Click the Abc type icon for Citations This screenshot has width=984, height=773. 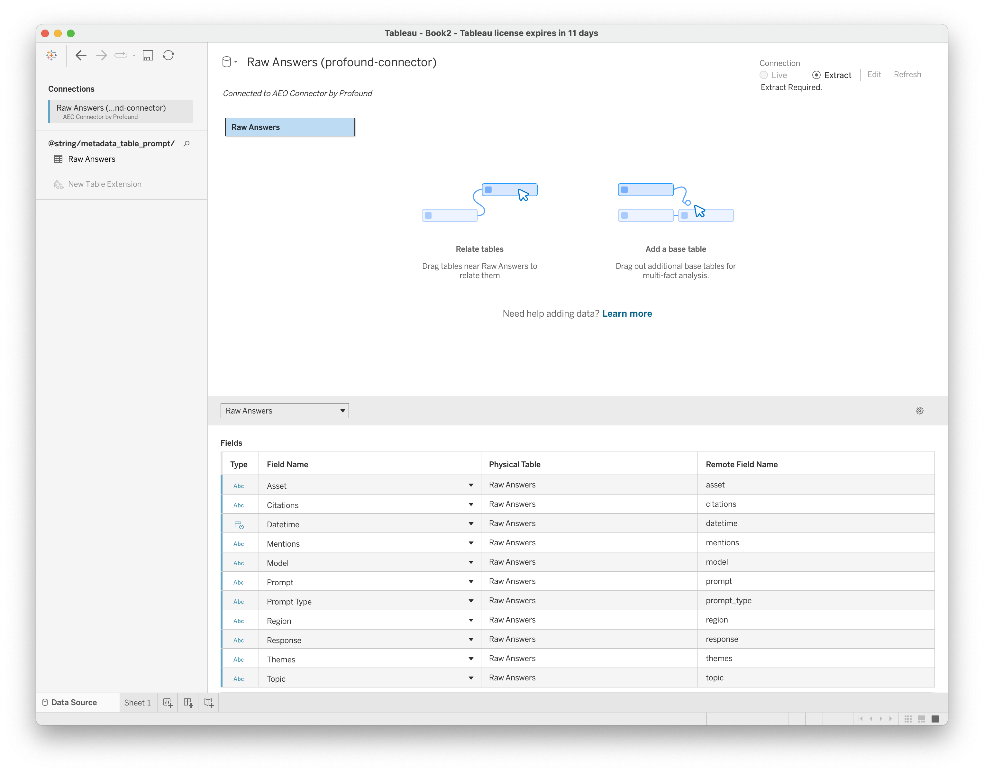tap(239, 505)
